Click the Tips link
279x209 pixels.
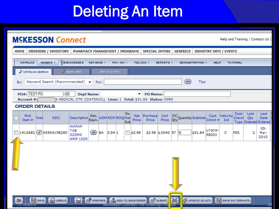click(x=202, y=82)
